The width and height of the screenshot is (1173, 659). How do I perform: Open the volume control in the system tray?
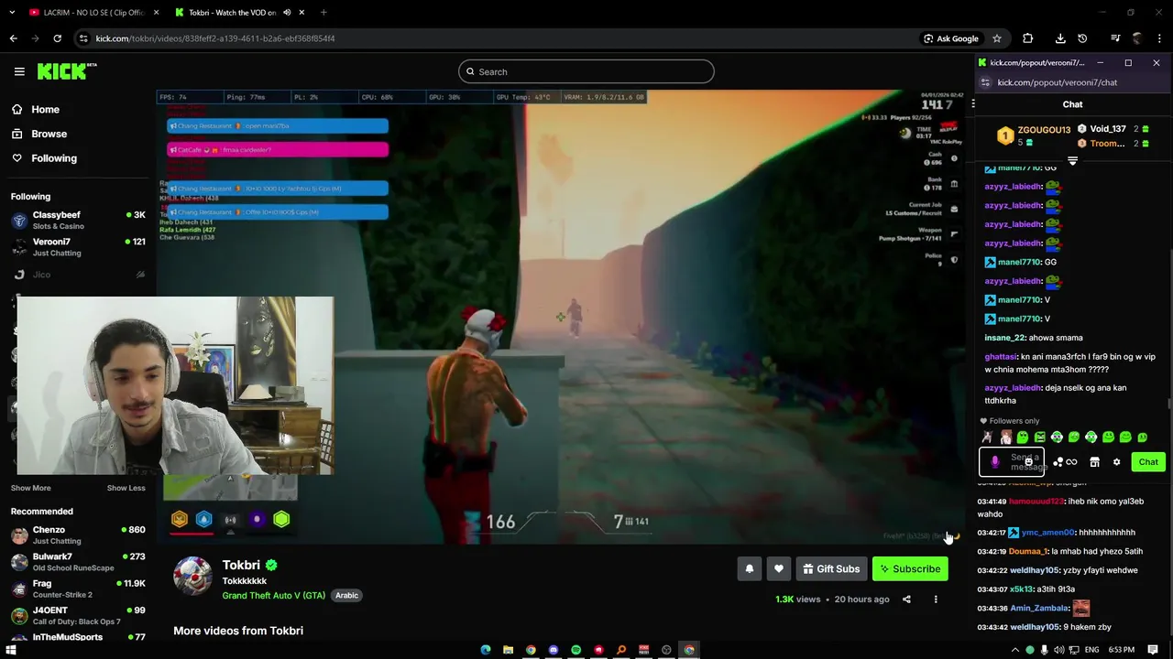(1059, 650)
